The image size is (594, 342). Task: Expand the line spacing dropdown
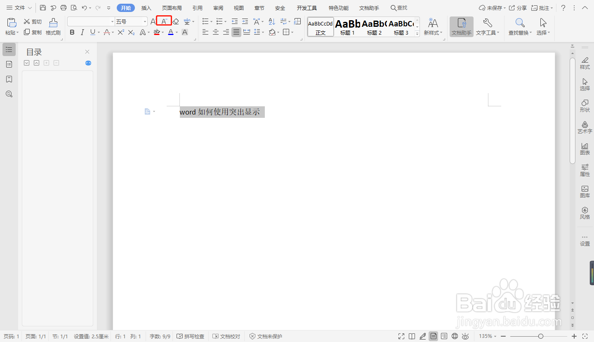point(263,32)
